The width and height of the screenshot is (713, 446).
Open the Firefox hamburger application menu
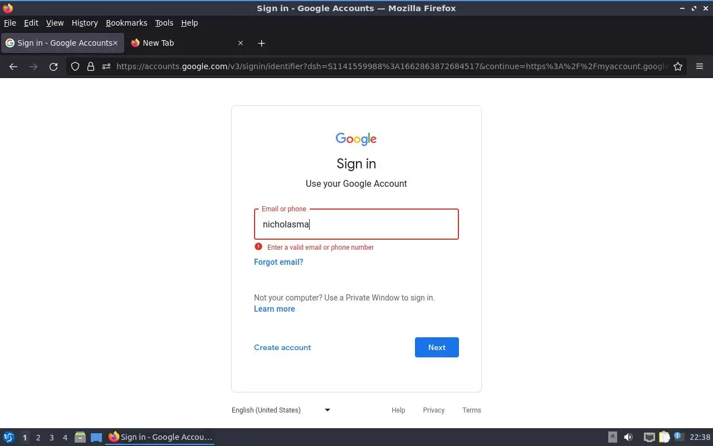[x=700, y=66]
